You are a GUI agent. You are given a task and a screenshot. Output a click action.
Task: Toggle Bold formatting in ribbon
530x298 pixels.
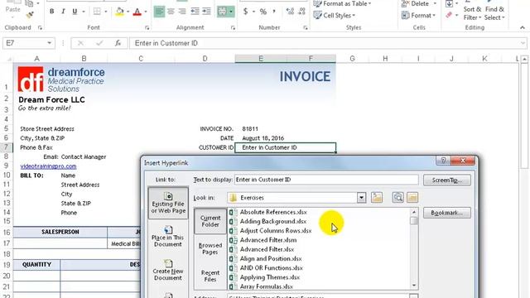[x=51, y=12]
